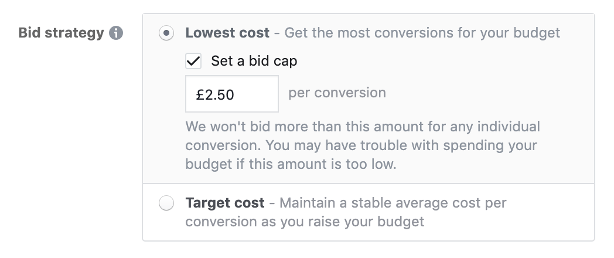Screen dimensions: 614x258
Task: Click "Get the most conversions for your budget" description
Action: click(422, 33)
